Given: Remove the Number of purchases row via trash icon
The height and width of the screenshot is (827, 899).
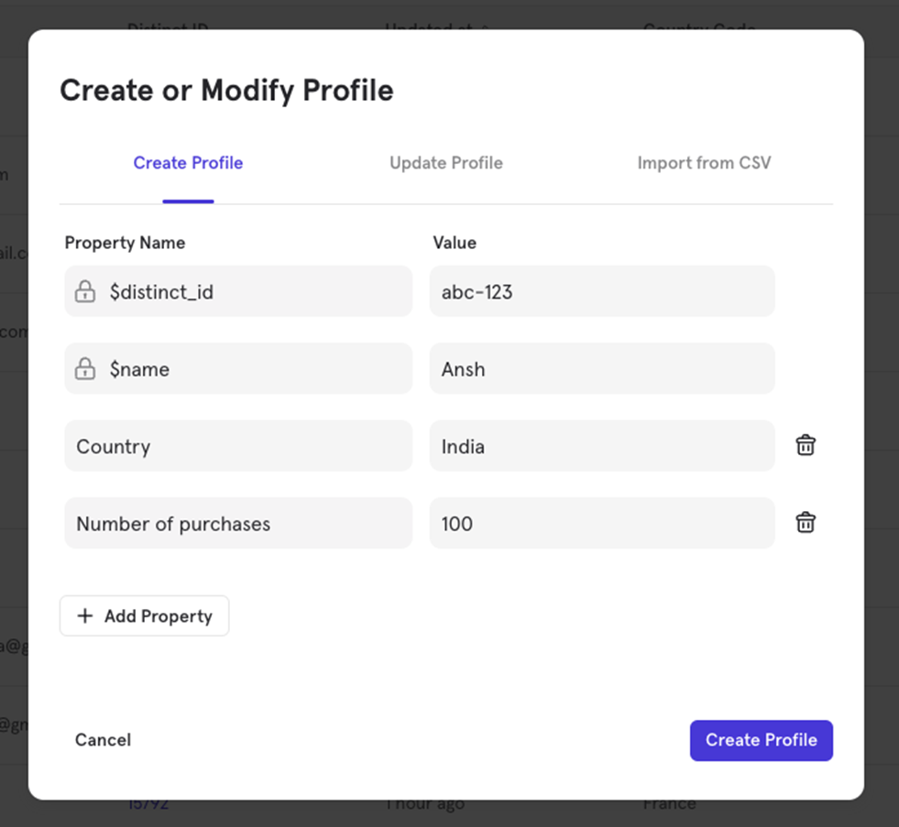Looking at the screenshot, I should pyautogui.click(x=805, y=522).
